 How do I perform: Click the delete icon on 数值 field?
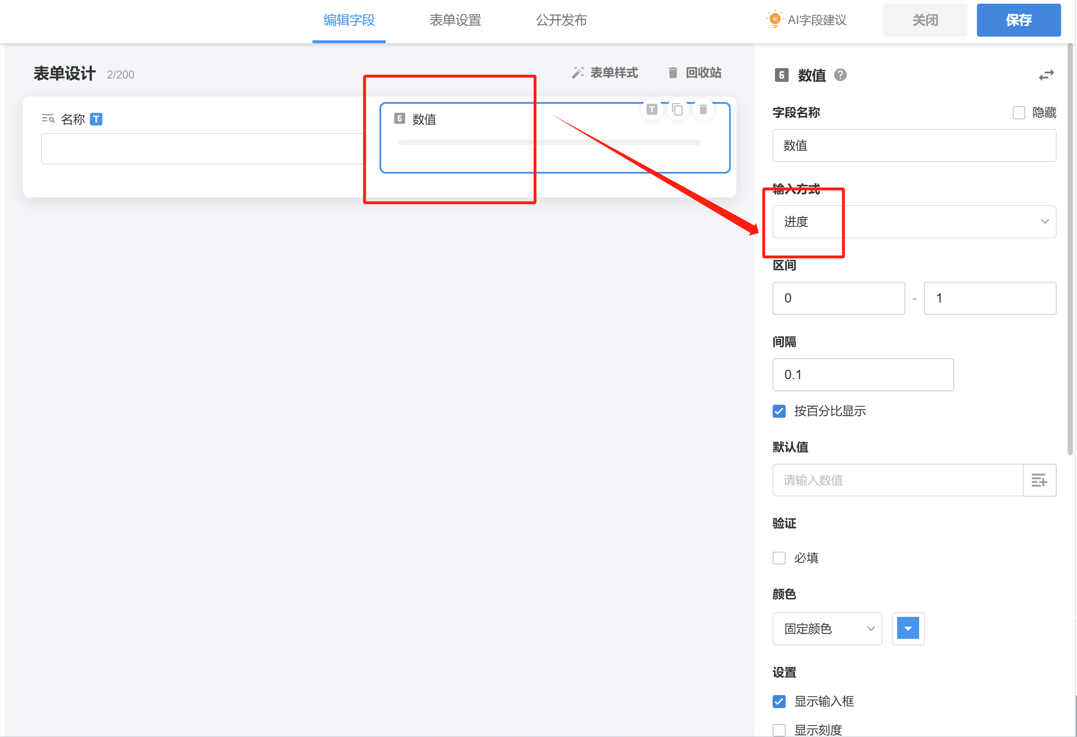point(703,110)
